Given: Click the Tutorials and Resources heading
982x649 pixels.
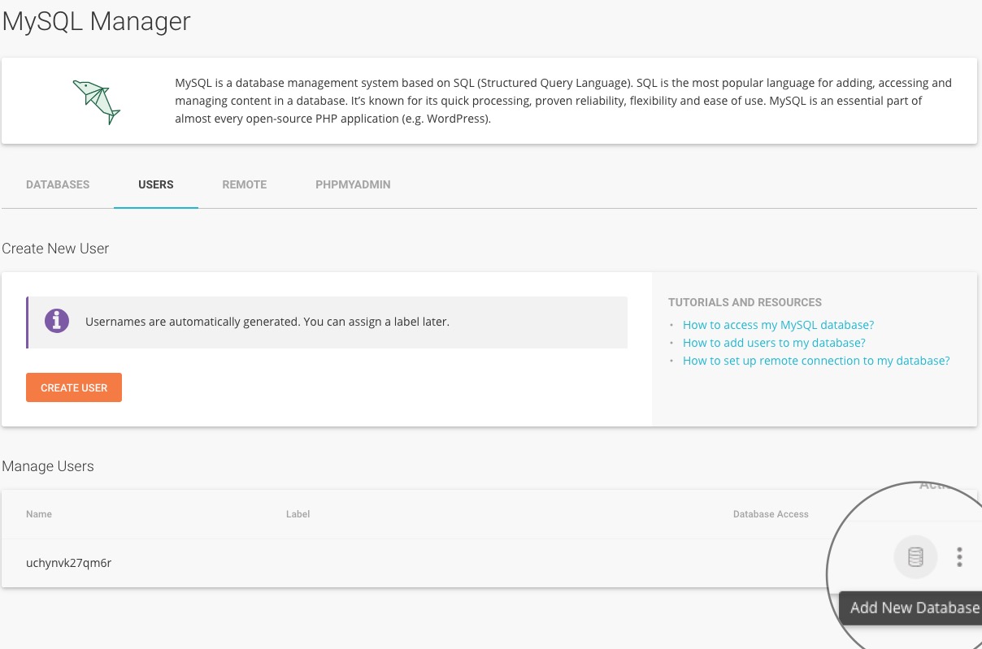Looking at the screenshot, I should pos(745,302).
